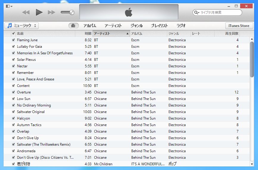Uncheck the Solar Plexus checkbox

(13, 60)
